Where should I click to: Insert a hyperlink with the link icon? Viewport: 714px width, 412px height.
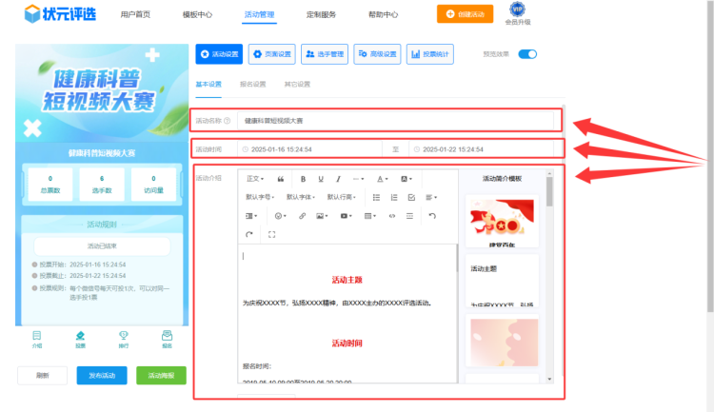[303, 216]
